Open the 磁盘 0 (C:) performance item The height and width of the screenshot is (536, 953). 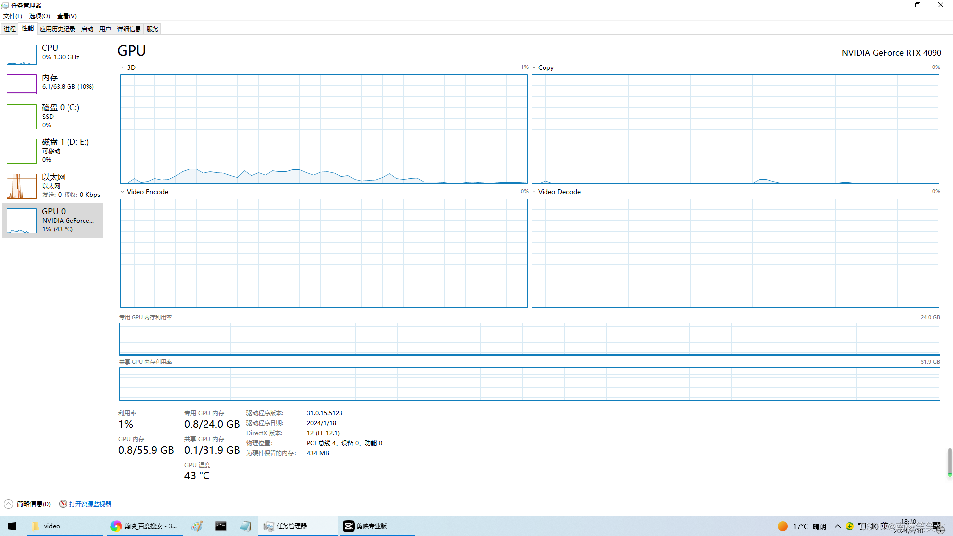click(53, 117)
